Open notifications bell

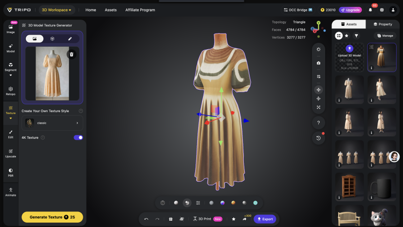371,10
